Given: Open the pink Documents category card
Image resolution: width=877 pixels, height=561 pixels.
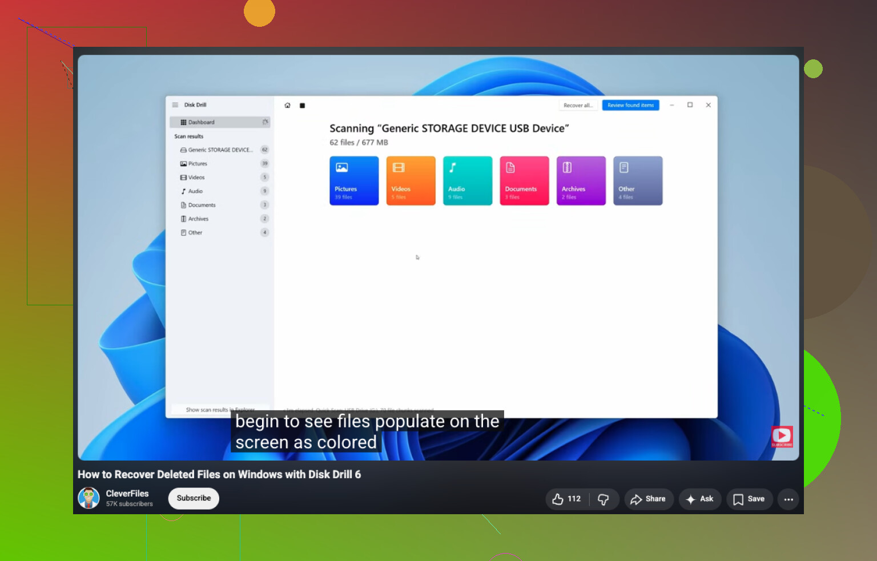Looking at the screenshot, I should (x=524, y=181).
